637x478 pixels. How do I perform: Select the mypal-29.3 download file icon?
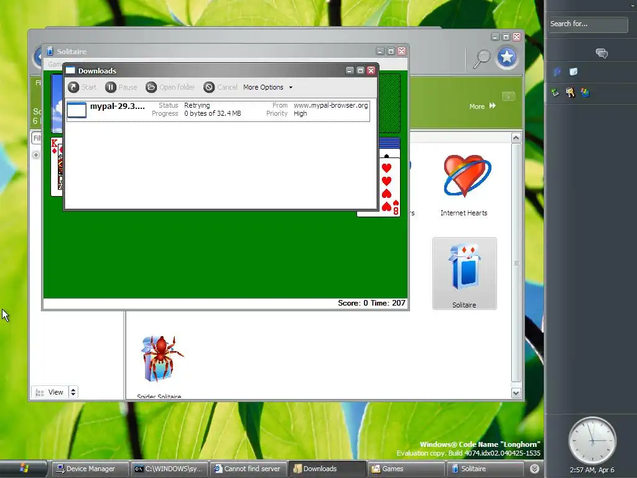click(x=77, y=110)
